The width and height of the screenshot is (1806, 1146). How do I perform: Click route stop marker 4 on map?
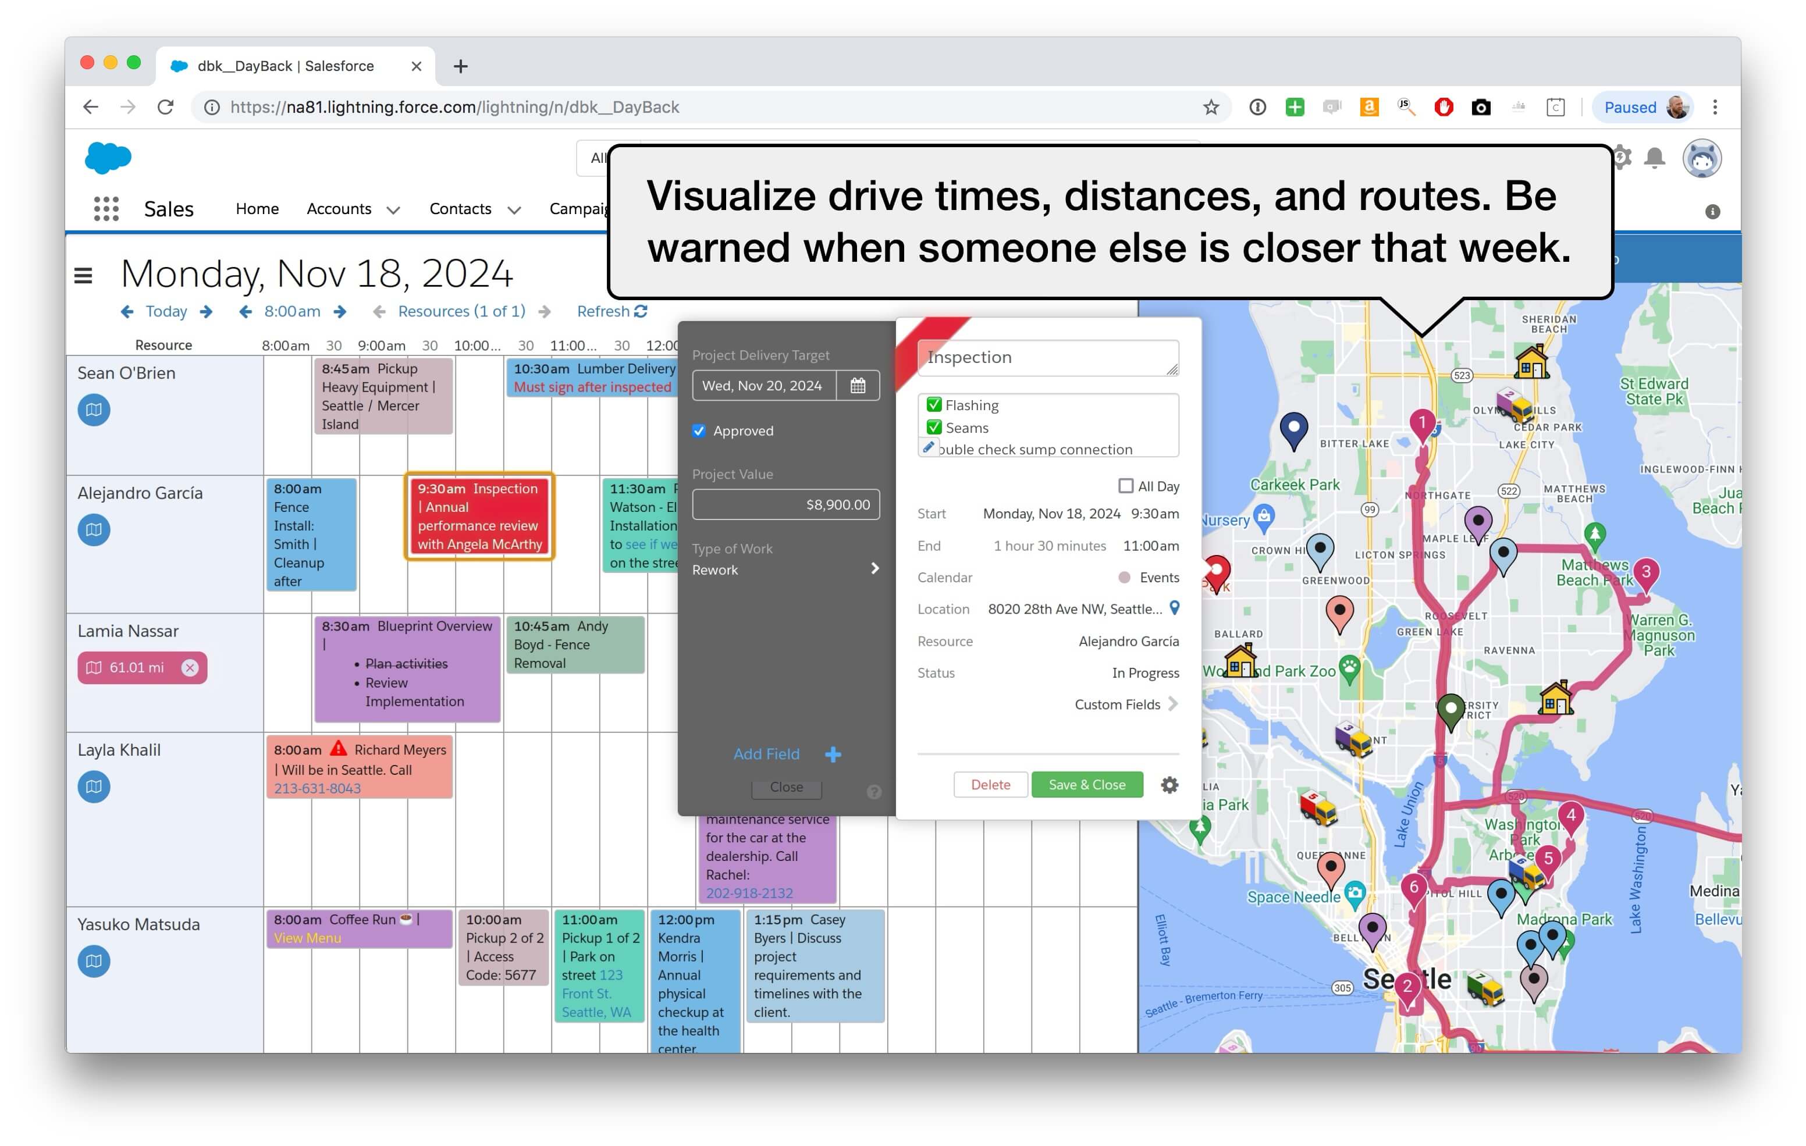1572,817
